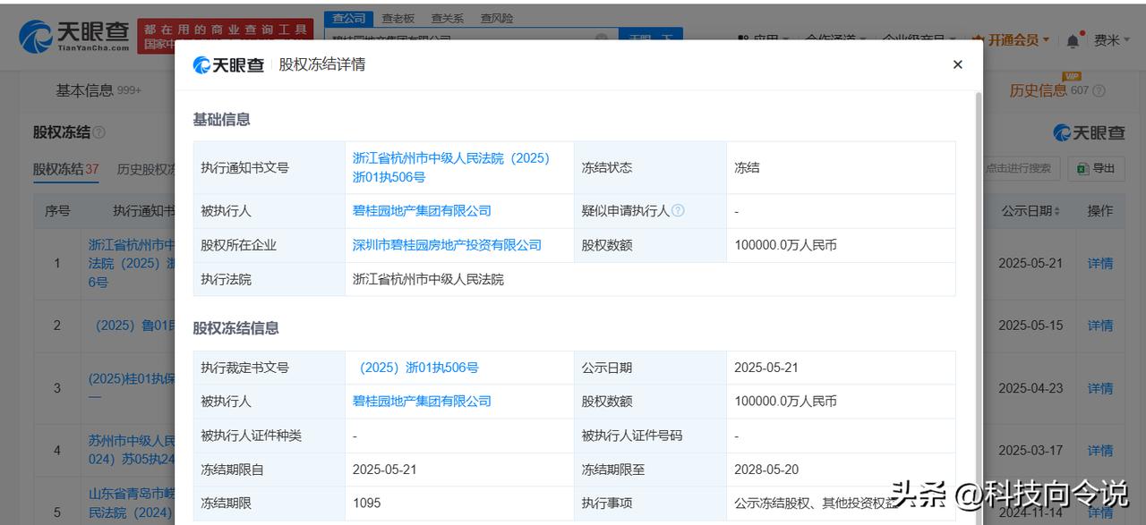Open 详情 for the 2025-03-17 row
Image resolution: width=1146 pixels, height=525 pixels.
1100,451
